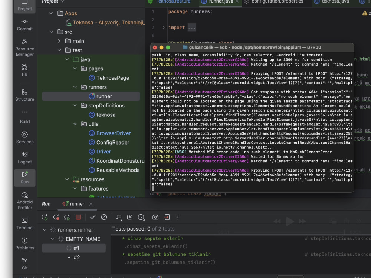Viewport: 371px width, 278px height.
Task: Collapse the EMPTY_NAME test node
Action: click(52, 239)
